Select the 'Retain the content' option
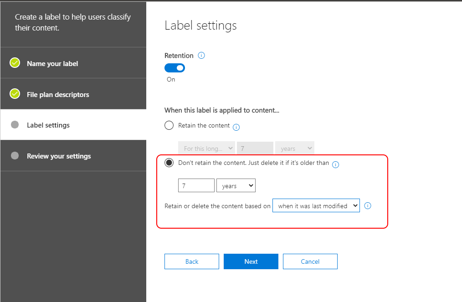462x302 pixels. tap(169, 125)
